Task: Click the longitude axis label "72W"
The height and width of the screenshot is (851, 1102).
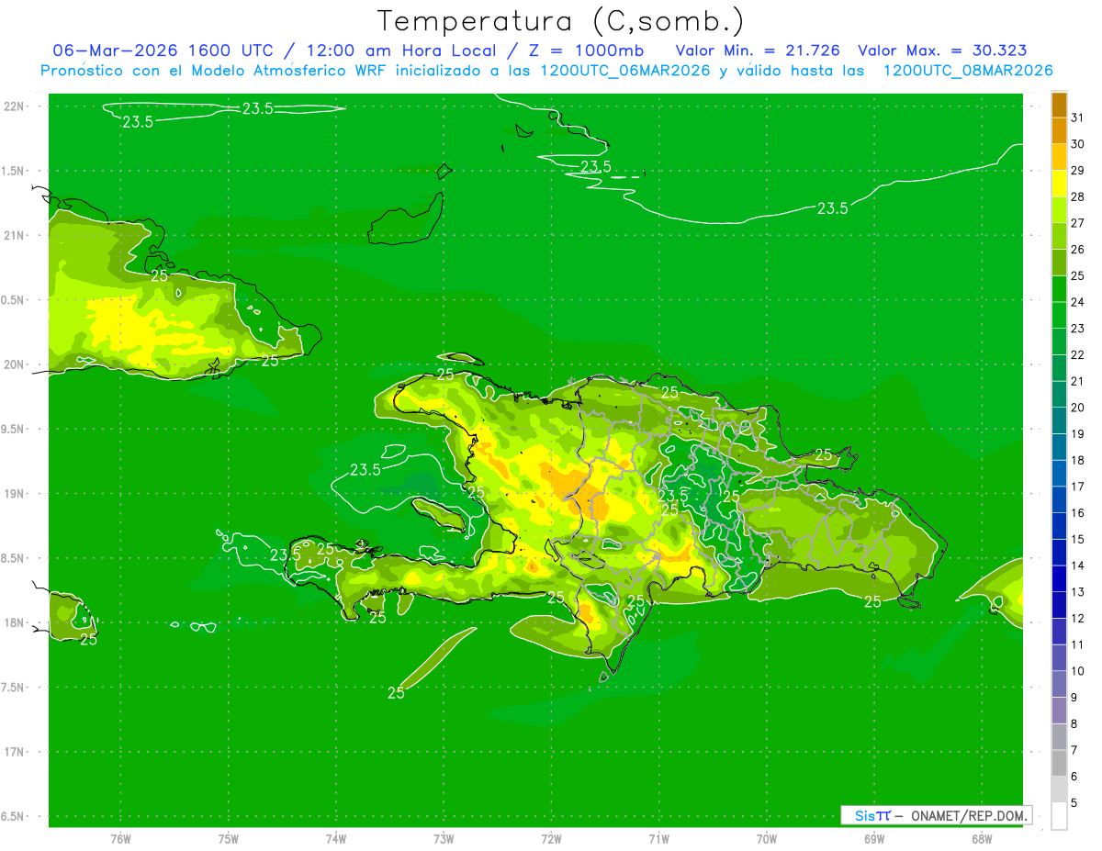Action: click(x=551, y=839)
